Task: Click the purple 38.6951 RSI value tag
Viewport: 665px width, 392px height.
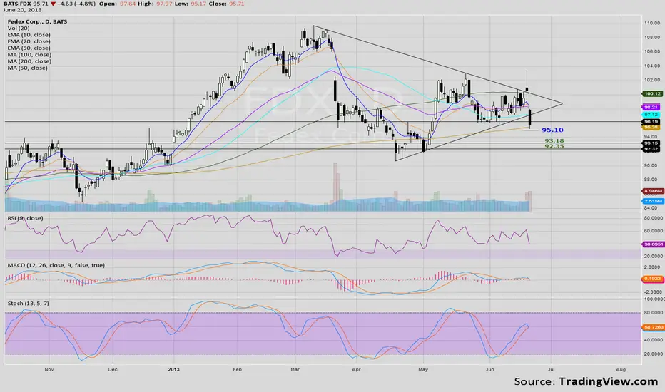Action: [x=653, y=244]
